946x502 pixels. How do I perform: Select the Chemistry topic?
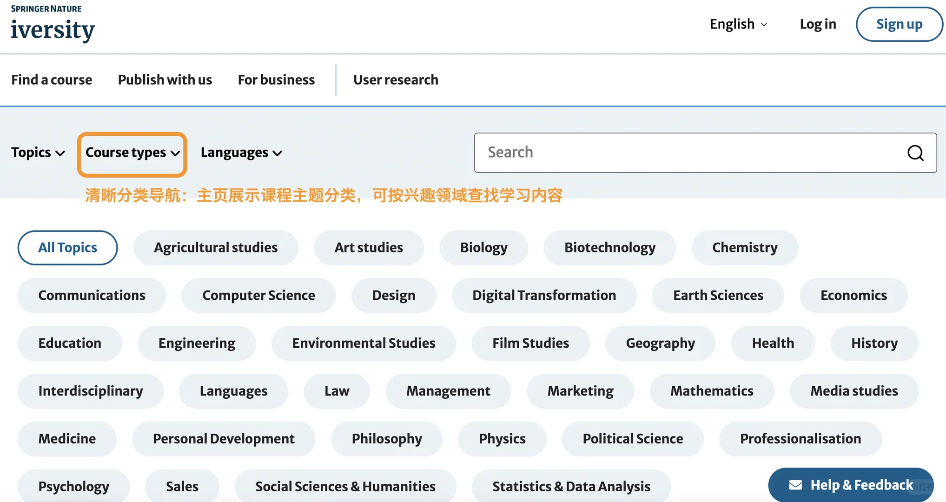pos(744,247)
